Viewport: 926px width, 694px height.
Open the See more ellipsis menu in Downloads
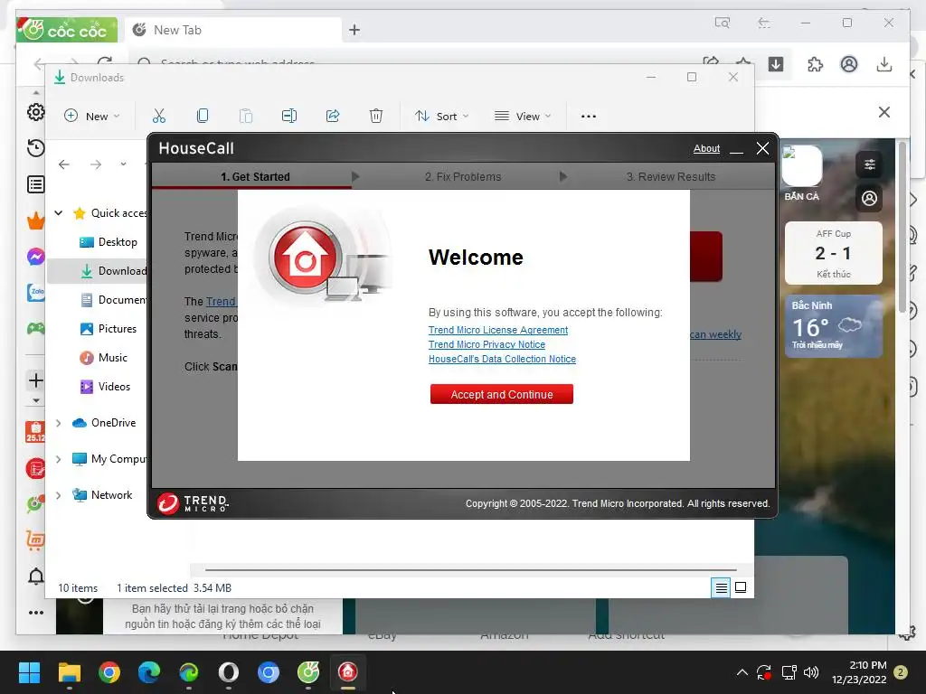tap(588, 117)
